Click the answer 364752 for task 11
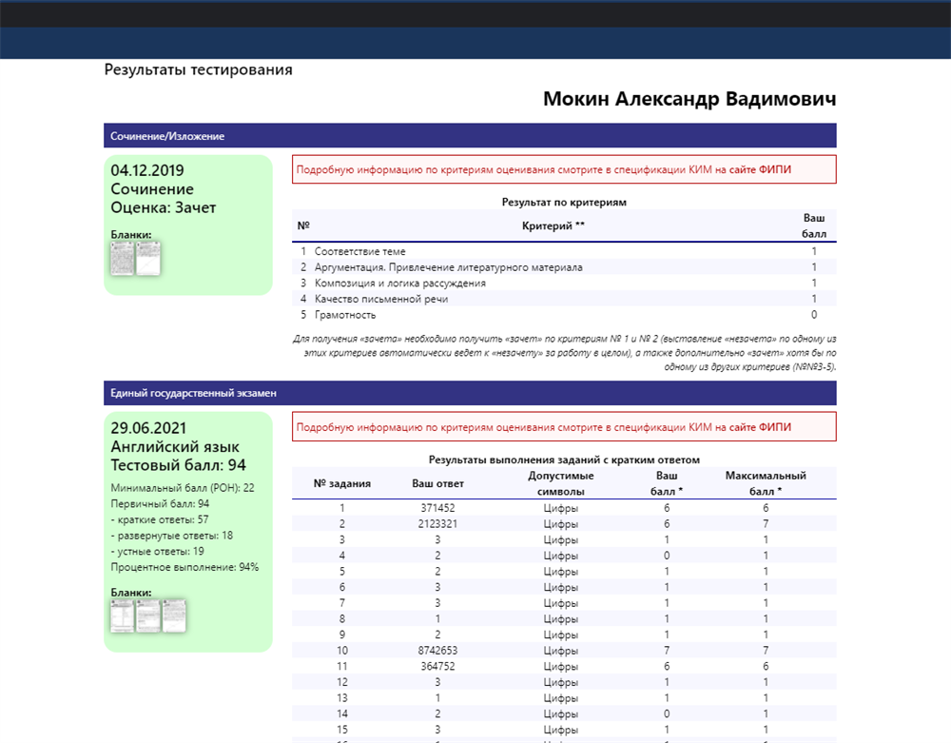Viewport: 951px width, 743px height. click(x=437, y=666)
